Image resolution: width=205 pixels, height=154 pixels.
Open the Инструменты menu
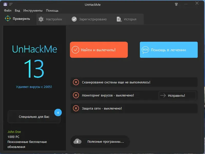coord(33,10)
